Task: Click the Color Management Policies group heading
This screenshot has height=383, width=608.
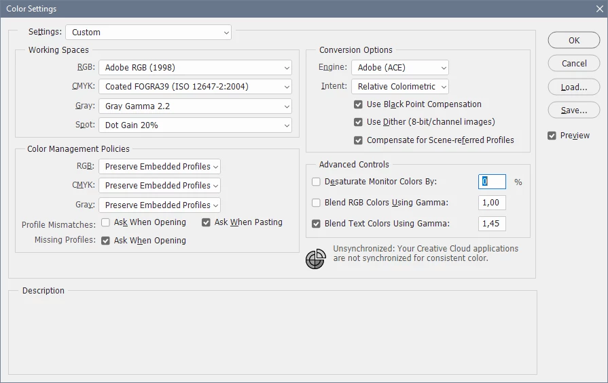Action: click(x=78, y=149)
